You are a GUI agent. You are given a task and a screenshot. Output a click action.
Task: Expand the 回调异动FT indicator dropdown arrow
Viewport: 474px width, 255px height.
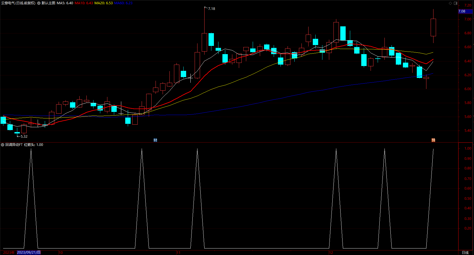pyautogui.click(x=3, y=145)
